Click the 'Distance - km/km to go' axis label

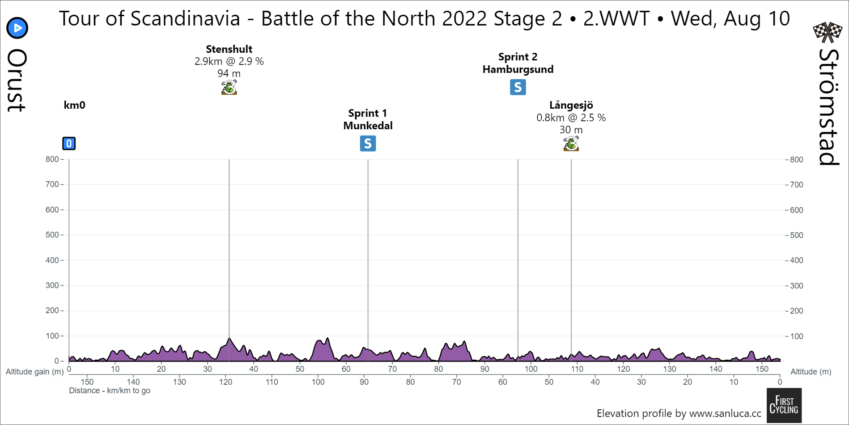[110, 391]
